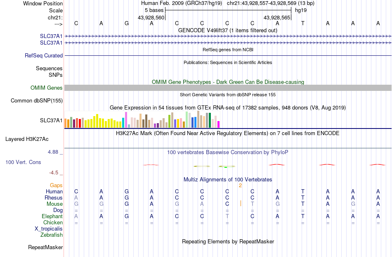Open the Layered H3K27Ac track label
Image resolution: width=392 pixels, height=257 pixels.
tap(27, 139)
